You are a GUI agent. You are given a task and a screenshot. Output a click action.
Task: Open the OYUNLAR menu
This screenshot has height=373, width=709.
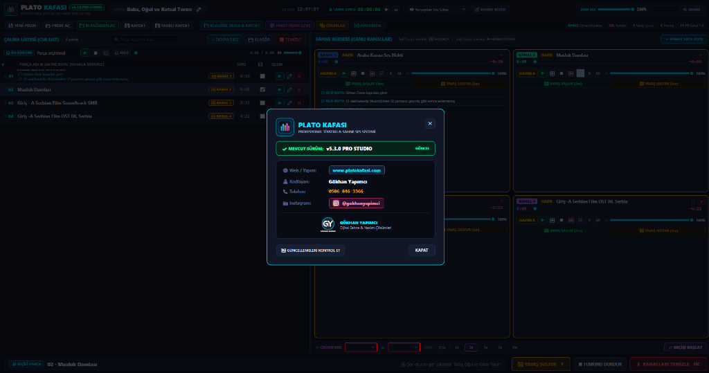coord(332,26)
